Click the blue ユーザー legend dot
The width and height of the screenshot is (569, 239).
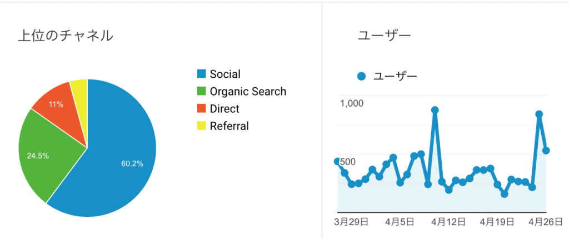361,76
